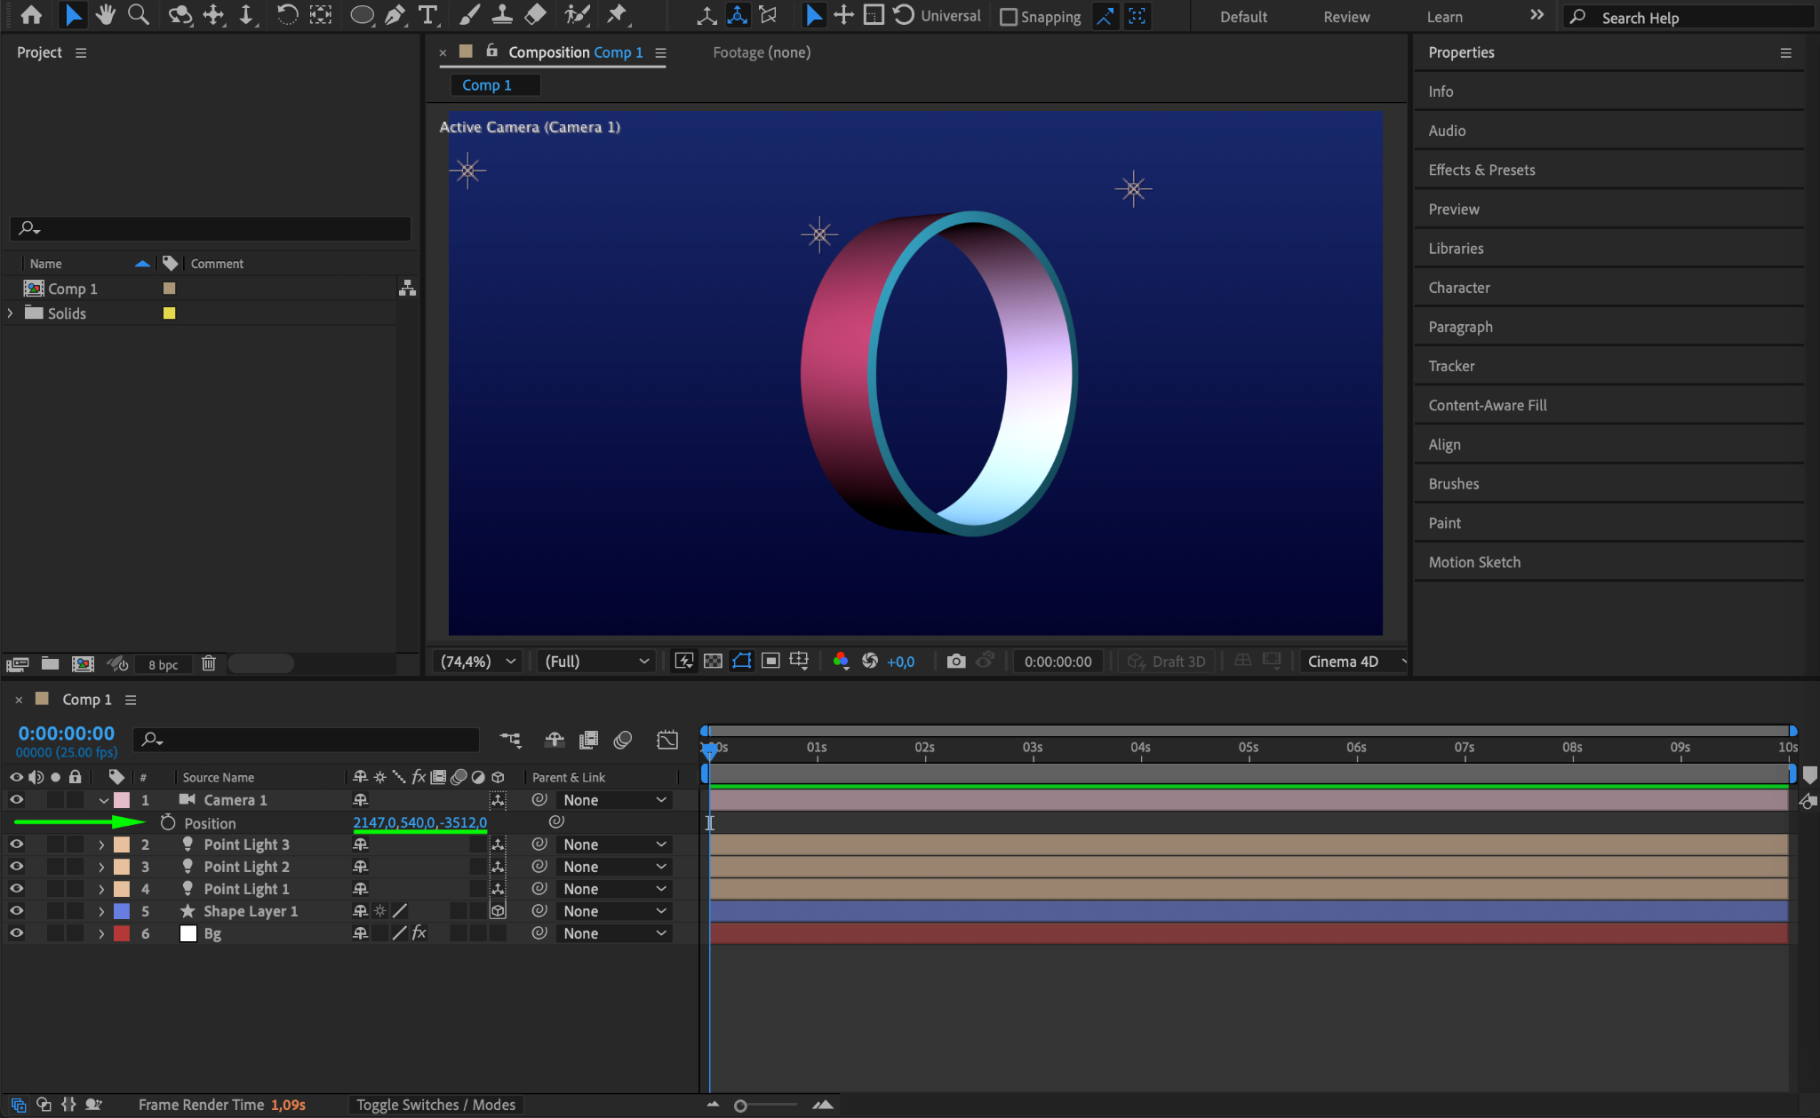Open the resolution (Full) dropdown
This screenshot has width=1820, height=1118.
(596, 661)
